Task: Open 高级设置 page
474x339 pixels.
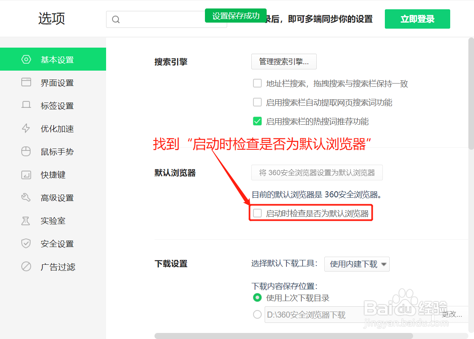Action: click(57, 198)
